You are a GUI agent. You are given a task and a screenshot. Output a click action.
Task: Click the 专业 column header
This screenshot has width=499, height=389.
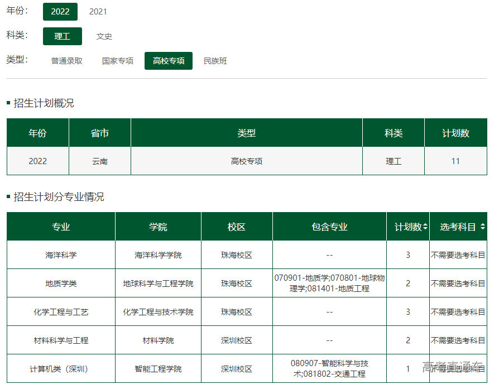point(61,227)
